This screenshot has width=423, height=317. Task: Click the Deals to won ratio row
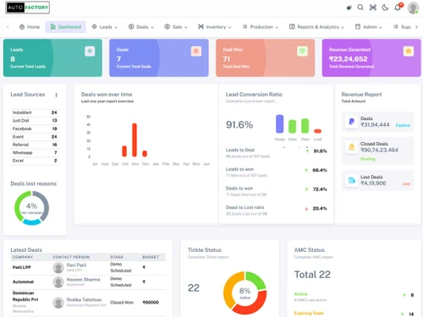[276, 191]
